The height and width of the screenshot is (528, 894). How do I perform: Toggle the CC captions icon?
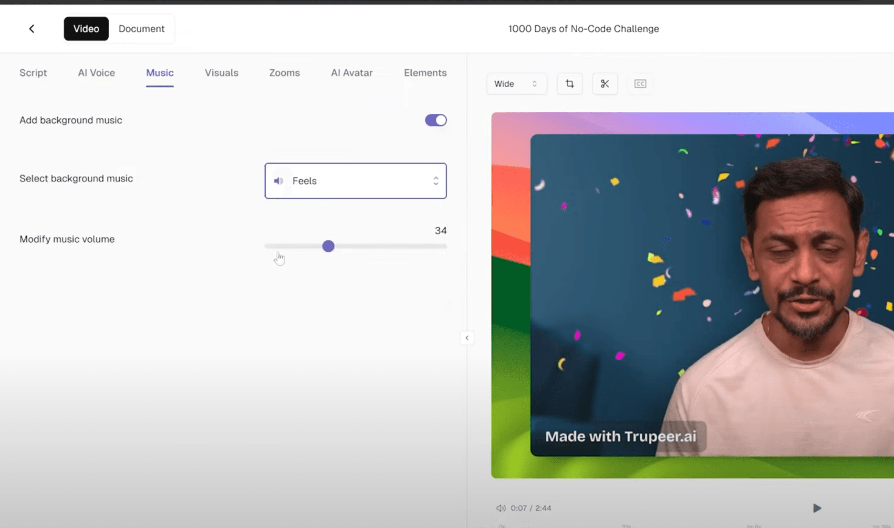(640, 84)
